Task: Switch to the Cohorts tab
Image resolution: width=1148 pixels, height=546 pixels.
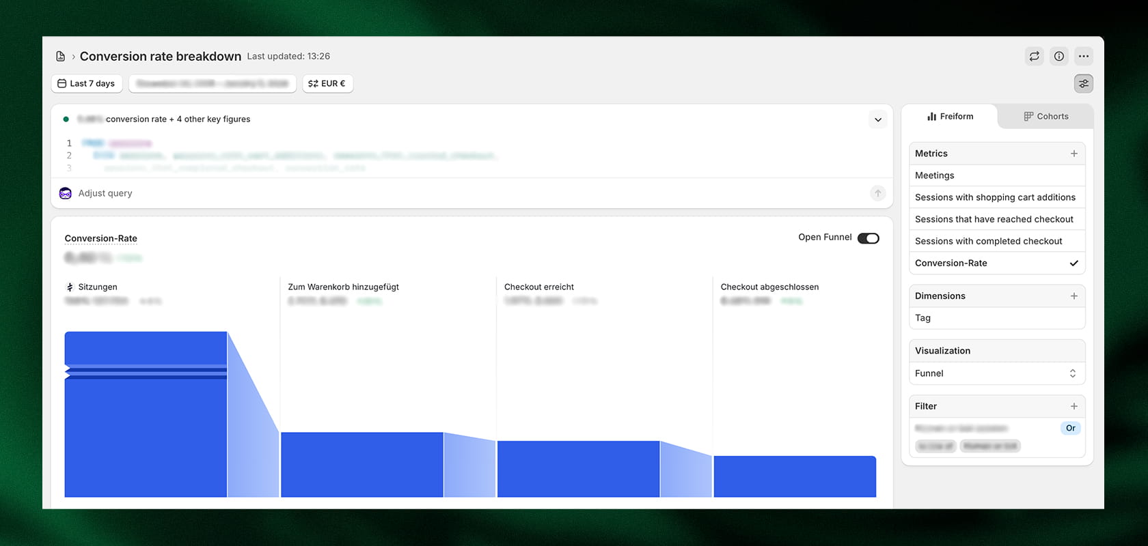Action: point(1045,117)
